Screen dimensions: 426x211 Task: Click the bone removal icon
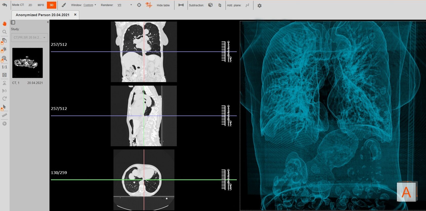coord(181,5)
